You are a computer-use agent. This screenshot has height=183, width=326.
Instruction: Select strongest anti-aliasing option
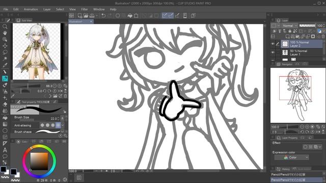point(58,125)
